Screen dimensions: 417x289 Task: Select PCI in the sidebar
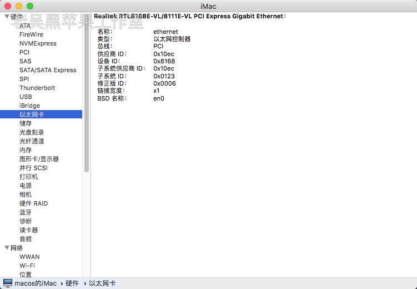(24, 52)
